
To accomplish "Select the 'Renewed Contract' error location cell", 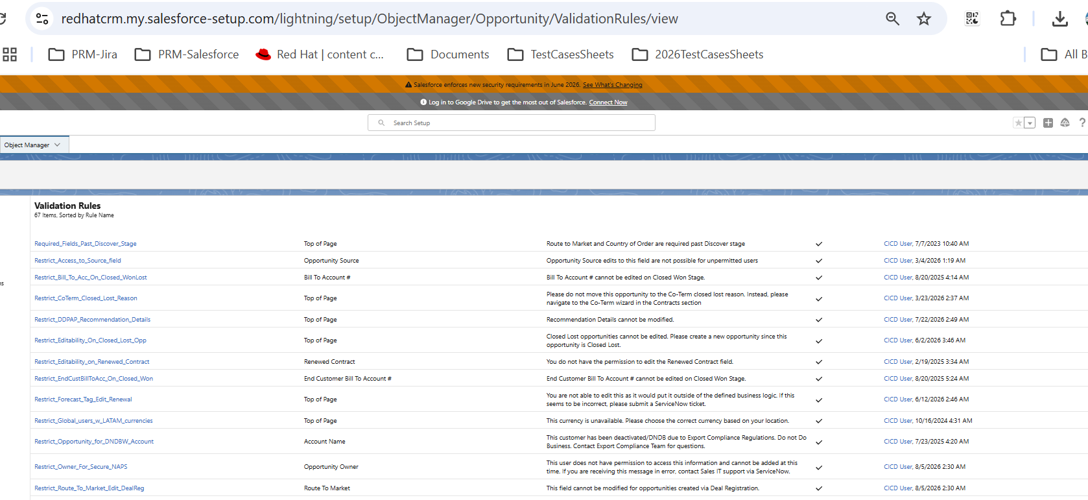I will (x=329, y=362).
